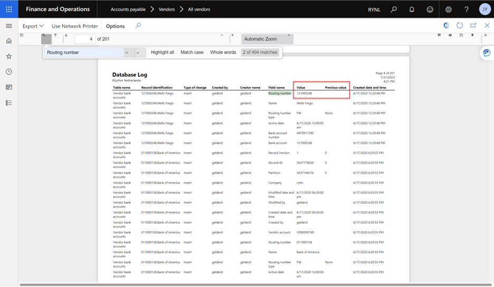Open the JY user profile avatar

click(485, 9)
